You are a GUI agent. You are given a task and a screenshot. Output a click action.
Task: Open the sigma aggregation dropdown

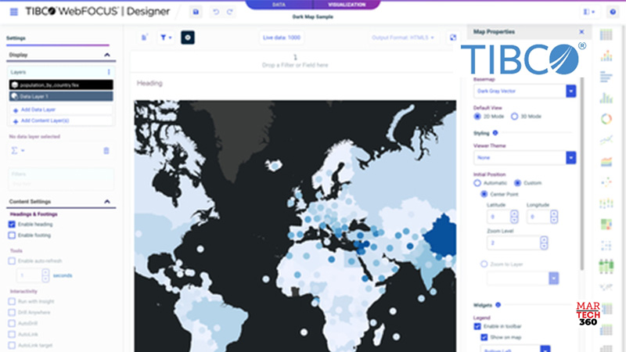pyautogui.click(x=17, y=150)
